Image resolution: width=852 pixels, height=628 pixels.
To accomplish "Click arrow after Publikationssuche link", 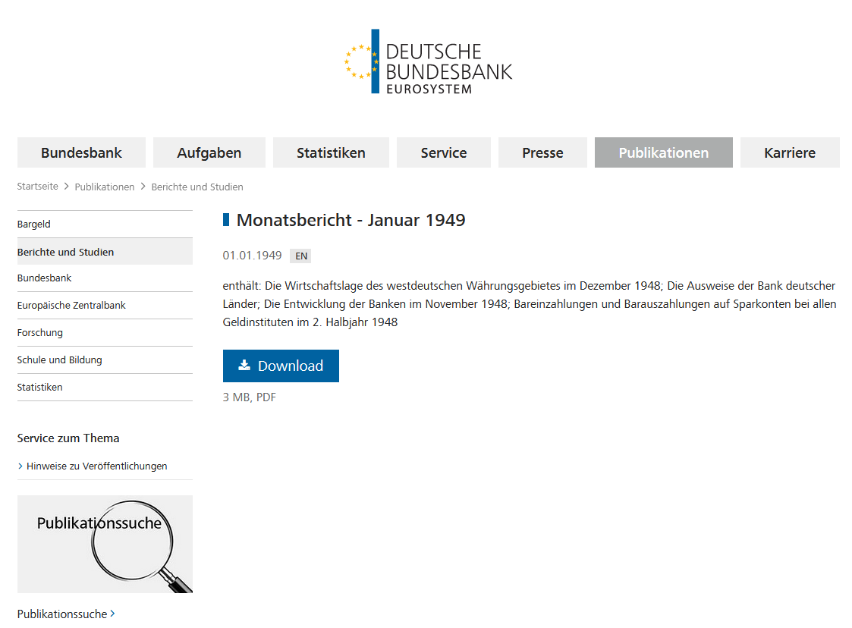I will click(x=113, y=614).
